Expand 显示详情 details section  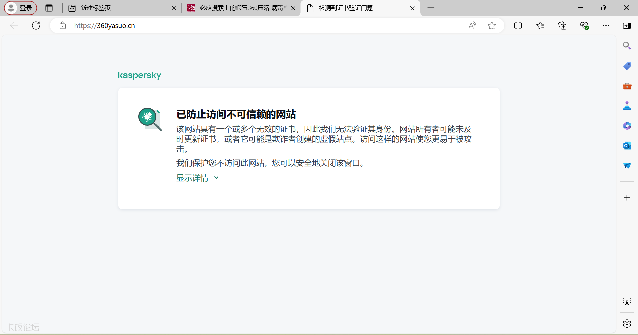tap(197, 178)
